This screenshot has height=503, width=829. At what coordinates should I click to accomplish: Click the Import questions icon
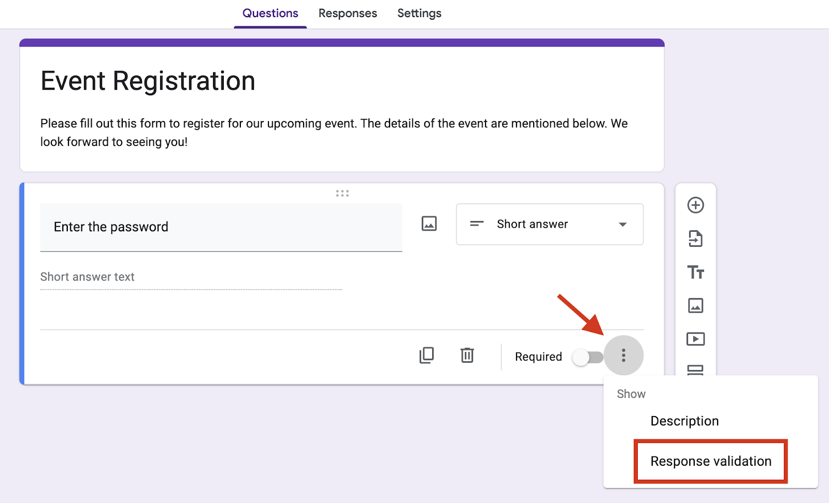click(695, 239)
